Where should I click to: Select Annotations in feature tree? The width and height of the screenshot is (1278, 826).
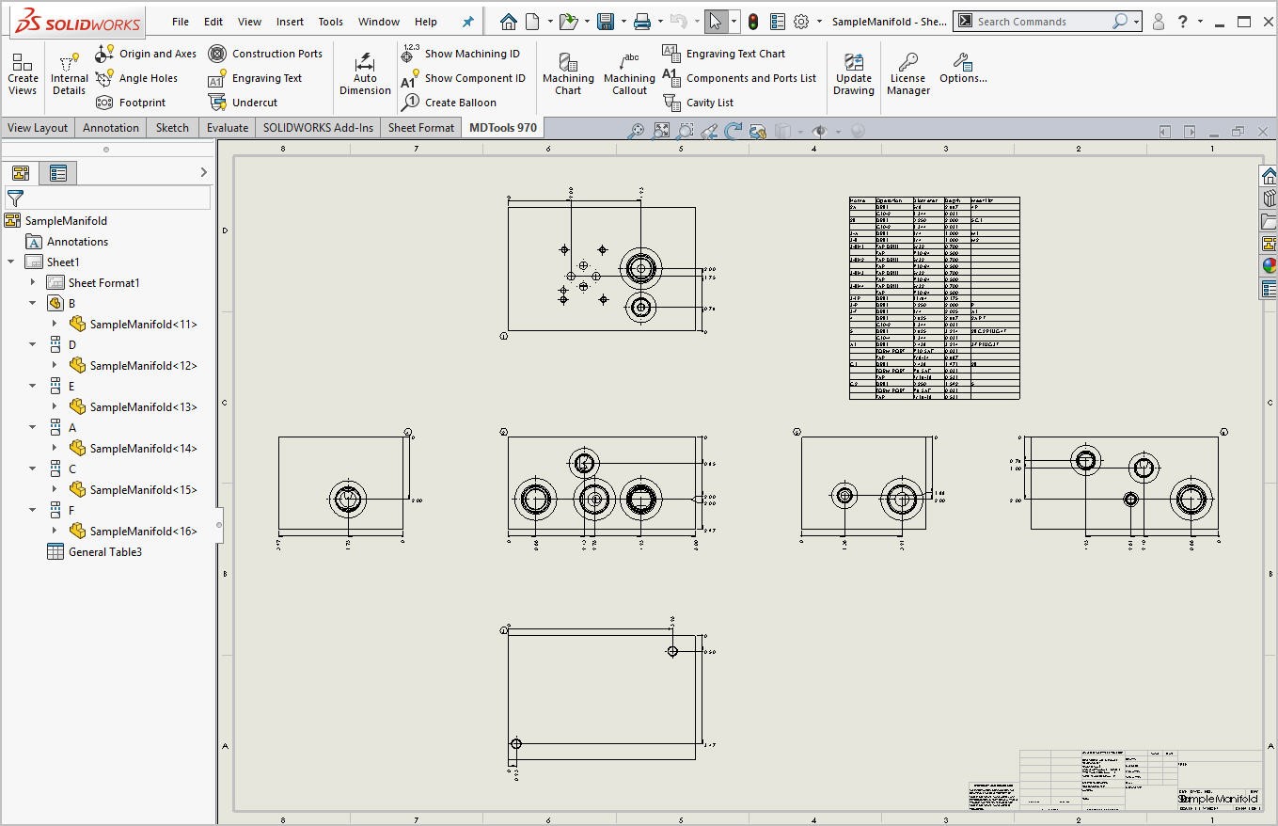tap(67, 242)
